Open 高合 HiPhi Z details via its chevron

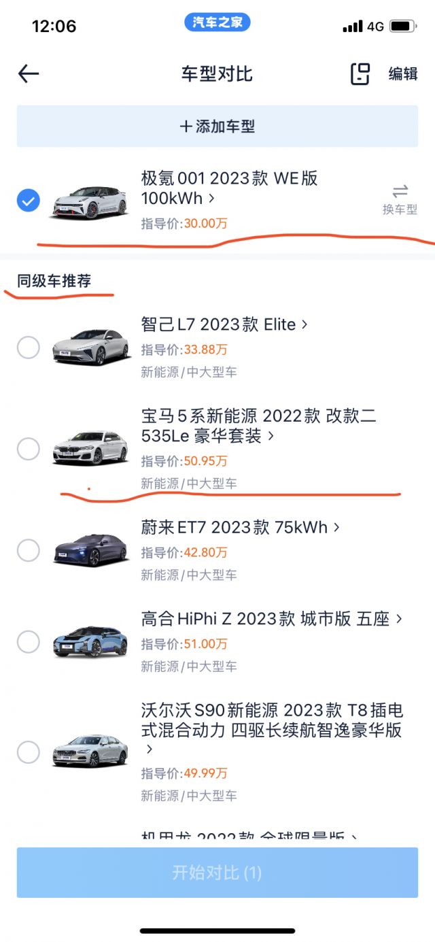point(400,619)
